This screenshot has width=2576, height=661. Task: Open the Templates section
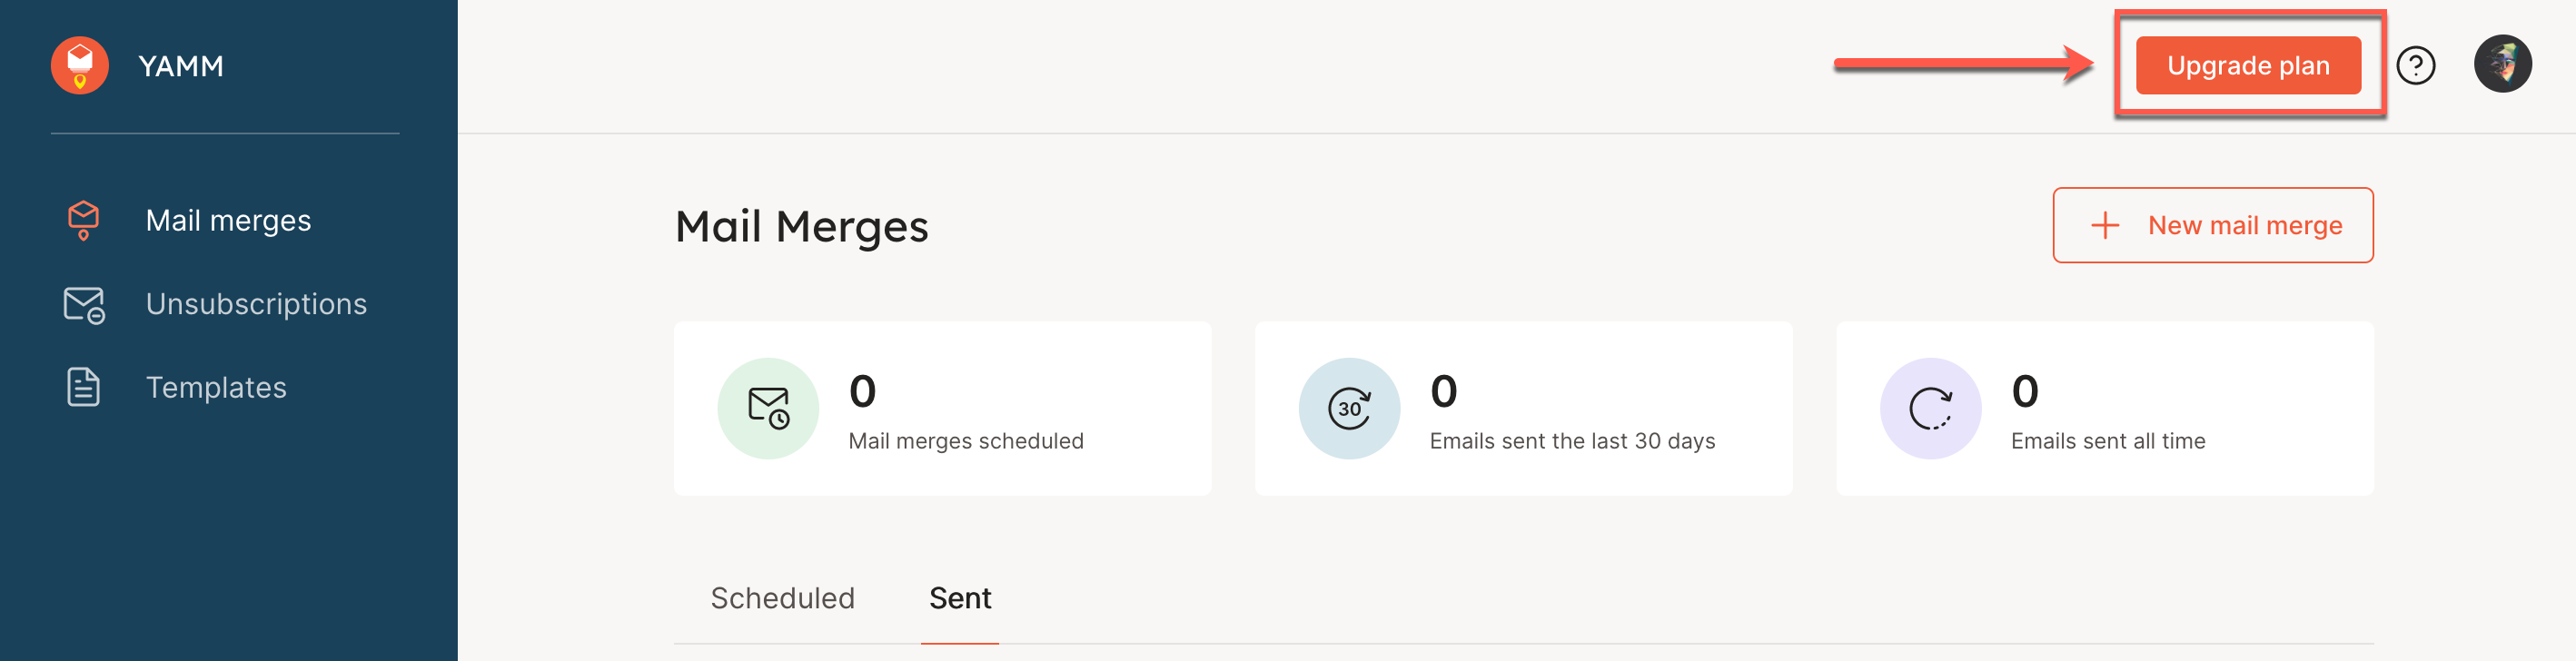coord(216,387)
